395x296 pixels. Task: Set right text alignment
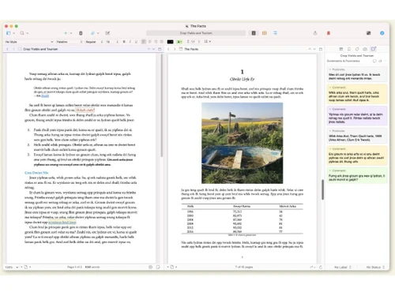(156, 42)
